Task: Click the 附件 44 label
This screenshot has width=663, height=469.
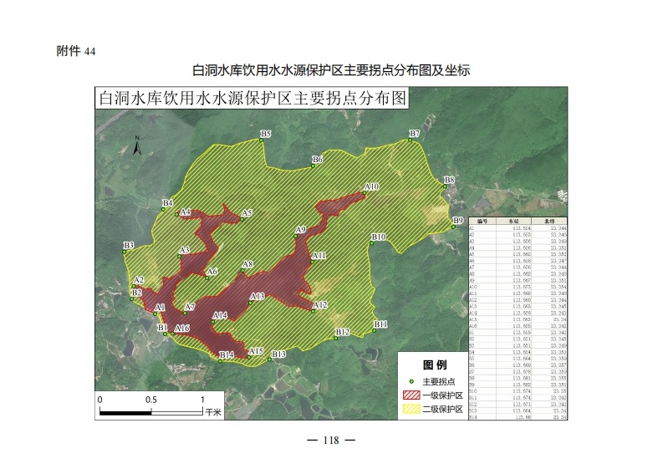Action: pyautogui.click(x=76, y=51)
